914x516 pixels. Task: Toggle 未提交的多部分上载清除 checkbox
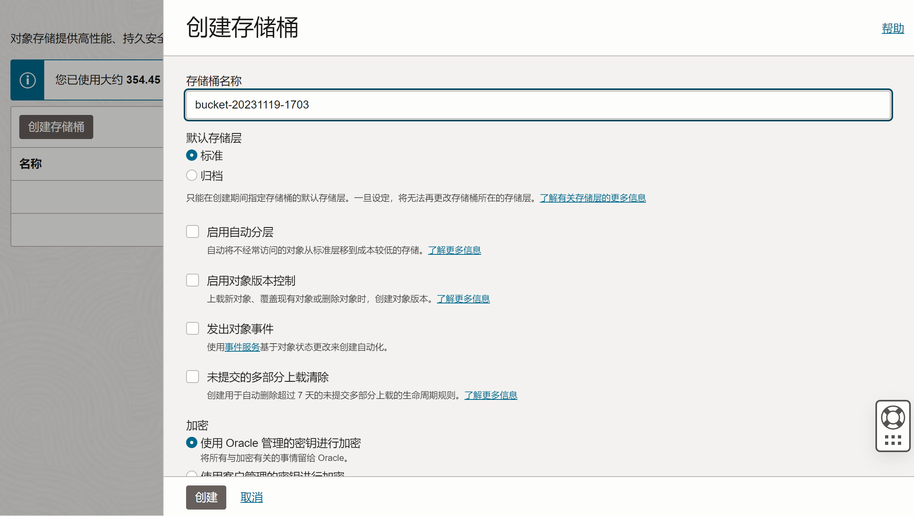click(x=193, y=377)
